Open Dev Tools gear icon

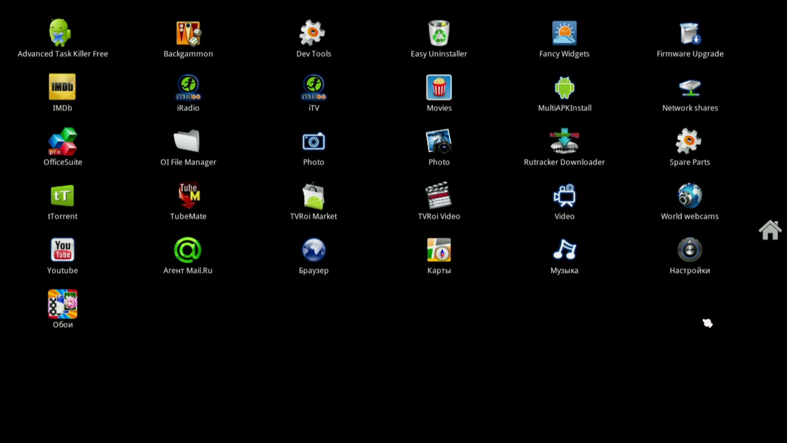313,33
